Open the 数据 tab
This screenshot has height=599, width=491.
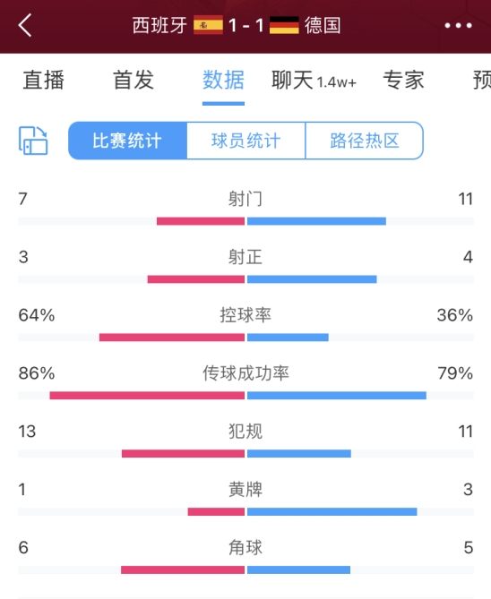(x=223, y=80)
